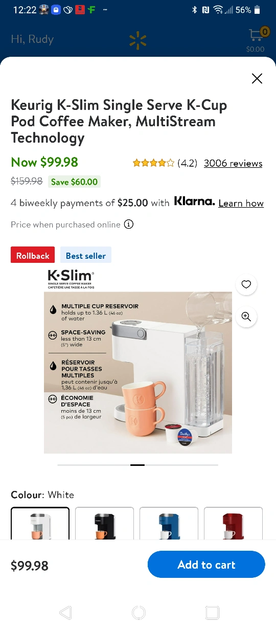Tap the Best seller badge
Screen dimensions: 276x629
point(86,256)
